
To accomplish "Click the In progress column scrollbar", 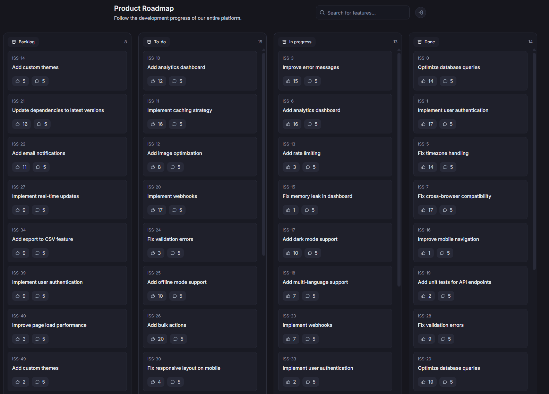I will click(x=399, y=169).
